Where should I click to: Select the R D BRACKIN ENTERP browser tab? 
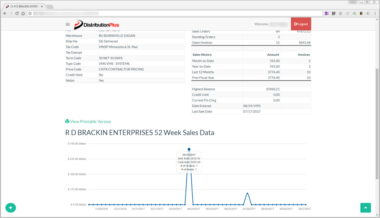coord(24,7)
